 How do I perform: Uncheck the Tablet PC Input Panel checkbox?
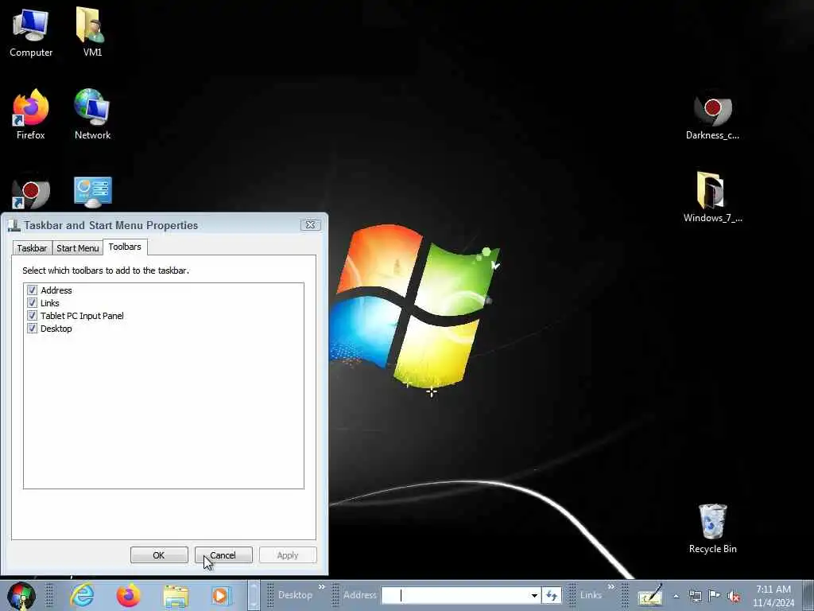(32, 315)
